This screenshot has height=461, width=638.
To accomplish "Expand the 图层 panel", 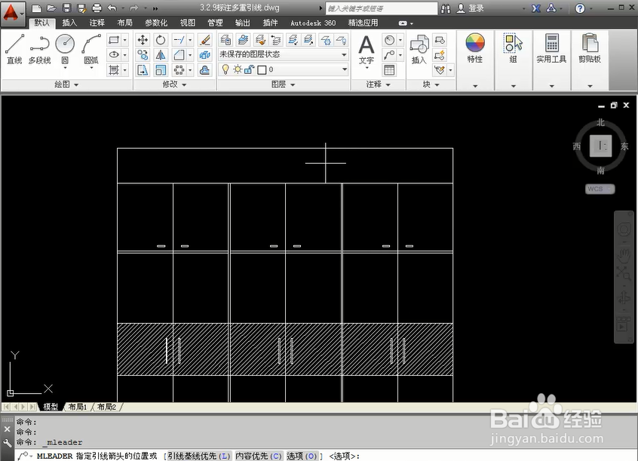I will point(284,85).
